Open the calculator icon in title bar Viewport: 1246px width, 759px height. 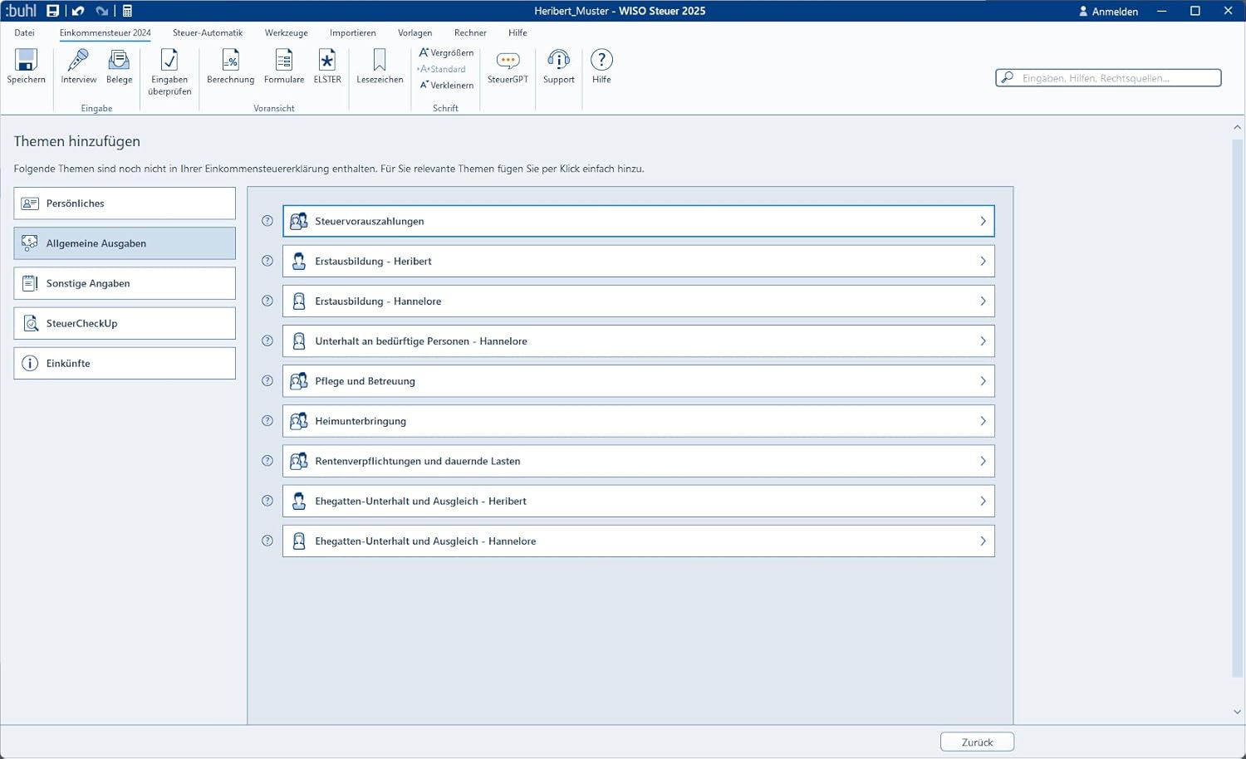click(x=127, y=11)
